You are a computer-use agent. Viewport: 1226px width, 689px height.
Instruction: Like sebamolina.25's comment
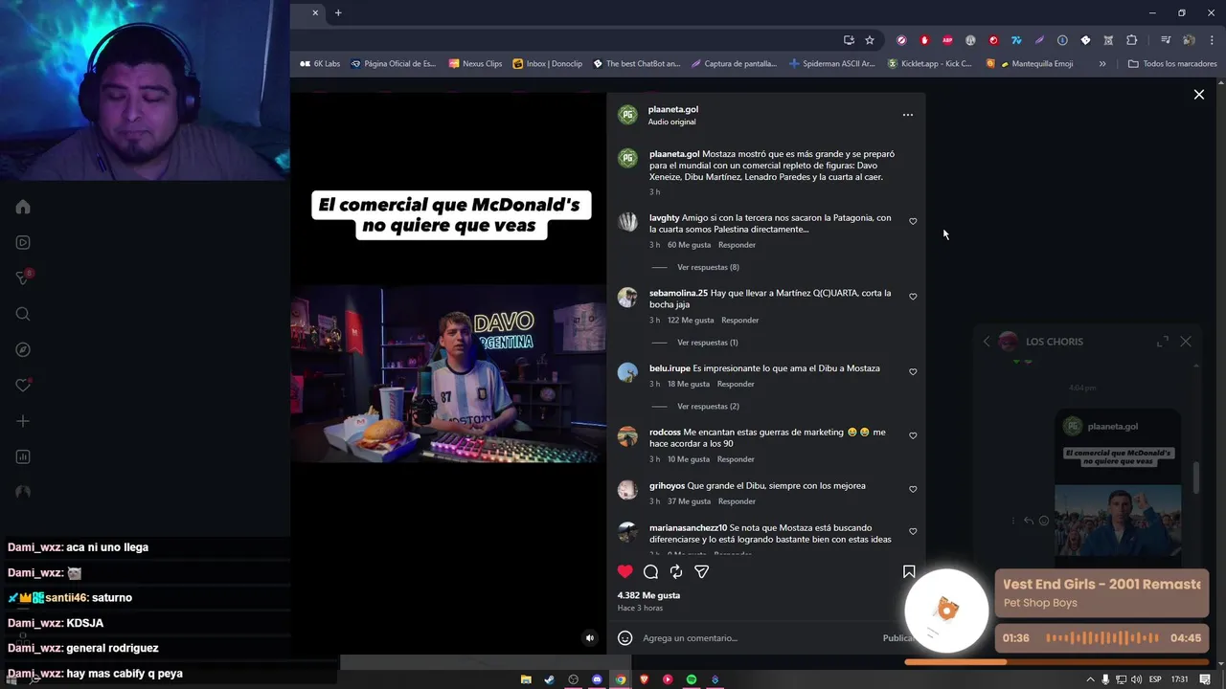pos(913,297)
